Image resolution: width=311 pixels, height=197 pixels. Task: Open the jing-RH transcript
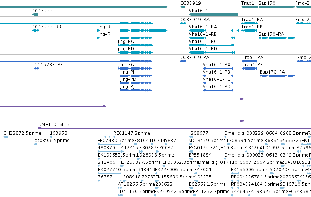pyautogui.click(x=125, y=38)
